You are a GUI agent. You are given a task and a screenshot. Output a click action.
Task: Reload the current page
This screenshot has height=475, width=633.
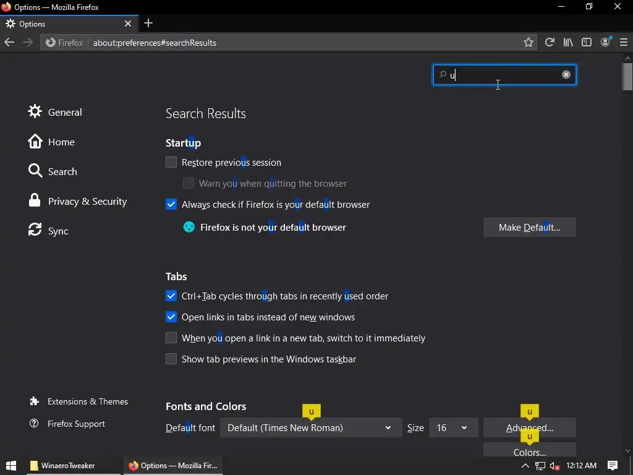(x=550, y=43)
